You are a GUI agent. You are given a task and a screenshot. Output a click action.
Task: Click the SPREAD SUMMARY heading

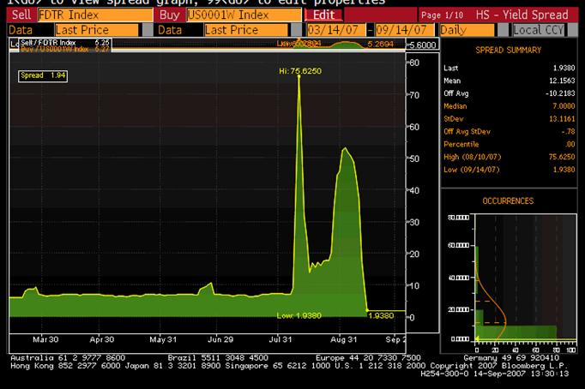508,50
